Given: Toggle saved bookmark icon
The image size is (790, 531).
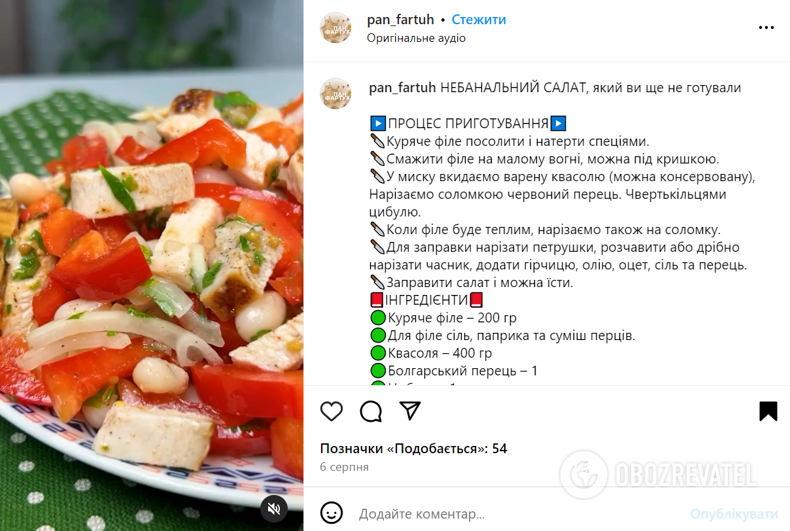Looking at the screenshot, I should point(768,411).
